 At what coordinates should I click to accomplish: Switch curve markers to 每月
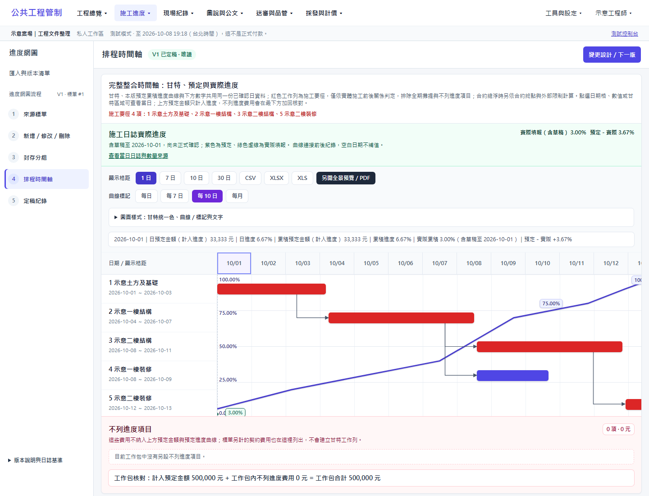[237, 196]
